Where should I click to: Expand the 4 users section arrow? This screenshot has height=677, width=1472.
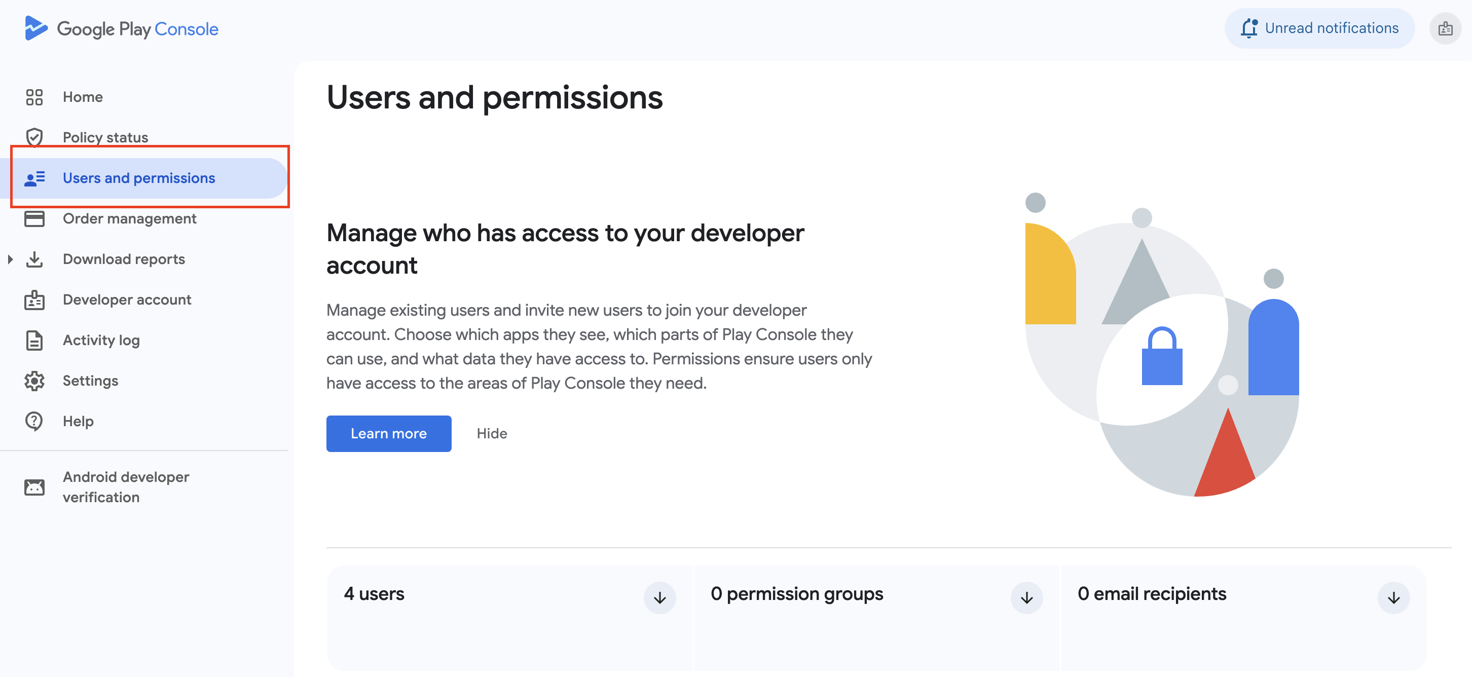[x=659, y=597]
